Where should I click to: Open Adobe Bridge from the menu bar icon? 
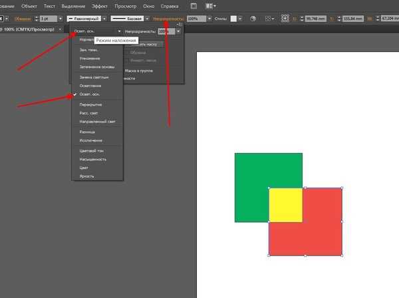[x=194, y=6]
